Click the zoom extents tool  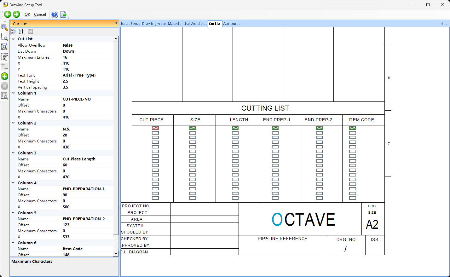click(4, 47)
